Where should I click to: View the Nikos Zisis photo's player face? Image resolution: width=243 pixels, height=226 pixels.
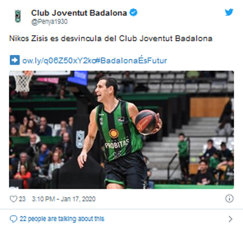click(x=106, y=89)
